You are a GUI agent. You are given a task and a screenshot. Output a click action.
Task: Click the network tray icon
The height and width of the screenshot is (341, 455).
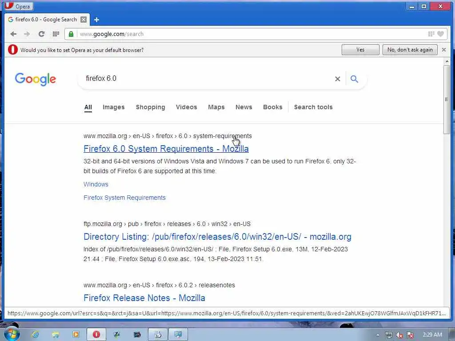[388, 335]
